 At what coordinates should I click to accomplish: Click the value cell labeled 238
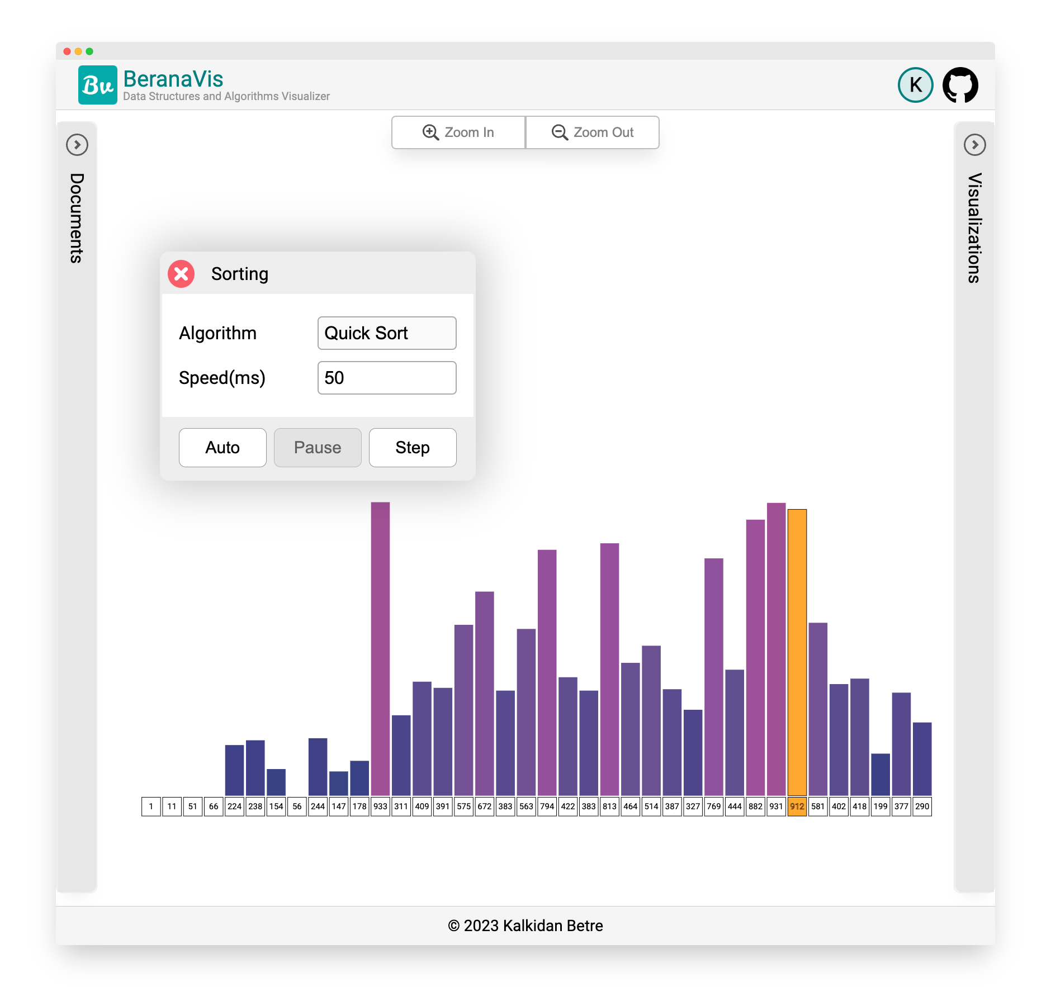pyautogui.click(x=255, y=806)
